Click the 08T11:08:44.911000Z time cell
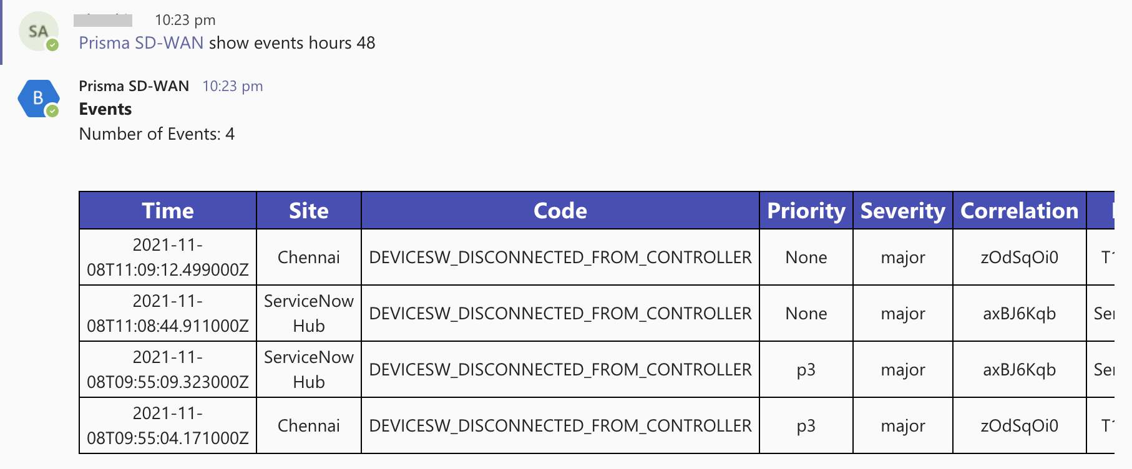 (167, 326)
